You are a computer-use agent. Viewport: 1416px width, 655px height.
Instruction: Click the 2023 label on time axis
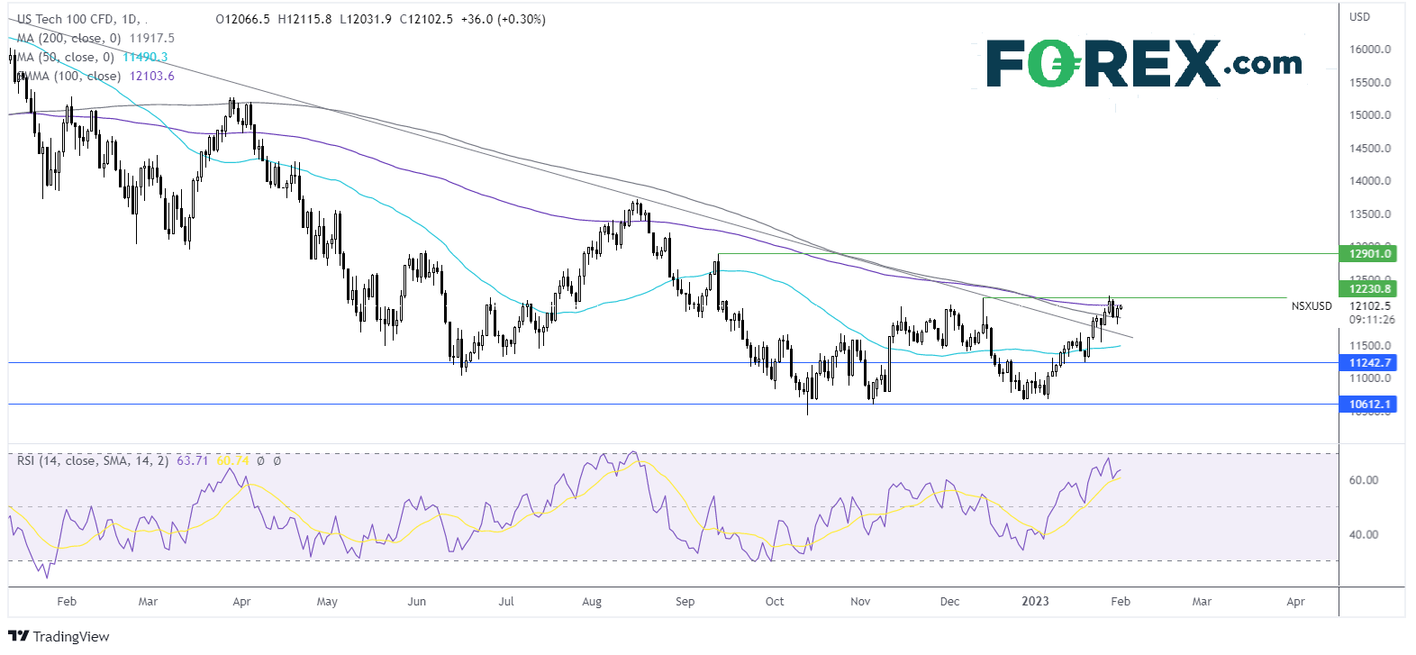point(1035,601)
